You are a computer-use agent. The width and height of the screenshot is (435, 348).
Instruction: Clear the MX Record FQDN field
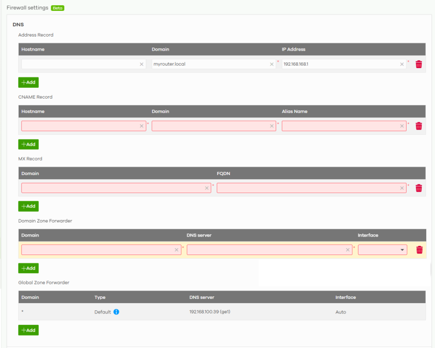tap(402, 188)
